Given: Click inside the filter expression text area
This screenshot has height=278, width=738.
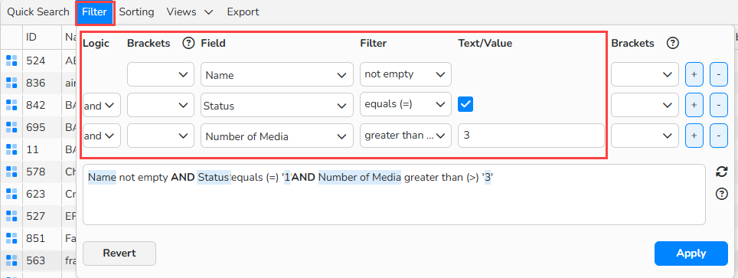Looking at the screenshot, I should coord(394,195).
